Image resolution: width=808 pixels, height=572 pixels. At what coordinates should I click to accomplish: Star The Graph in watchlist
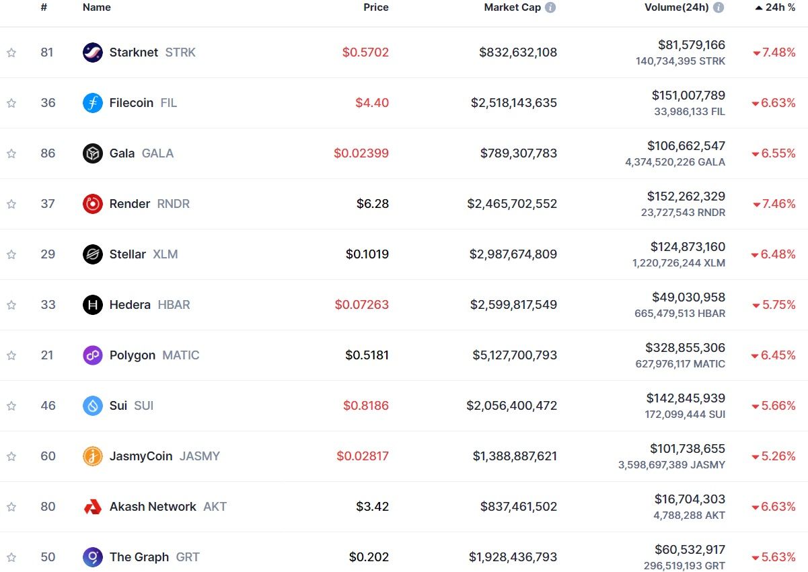[11, 557]
